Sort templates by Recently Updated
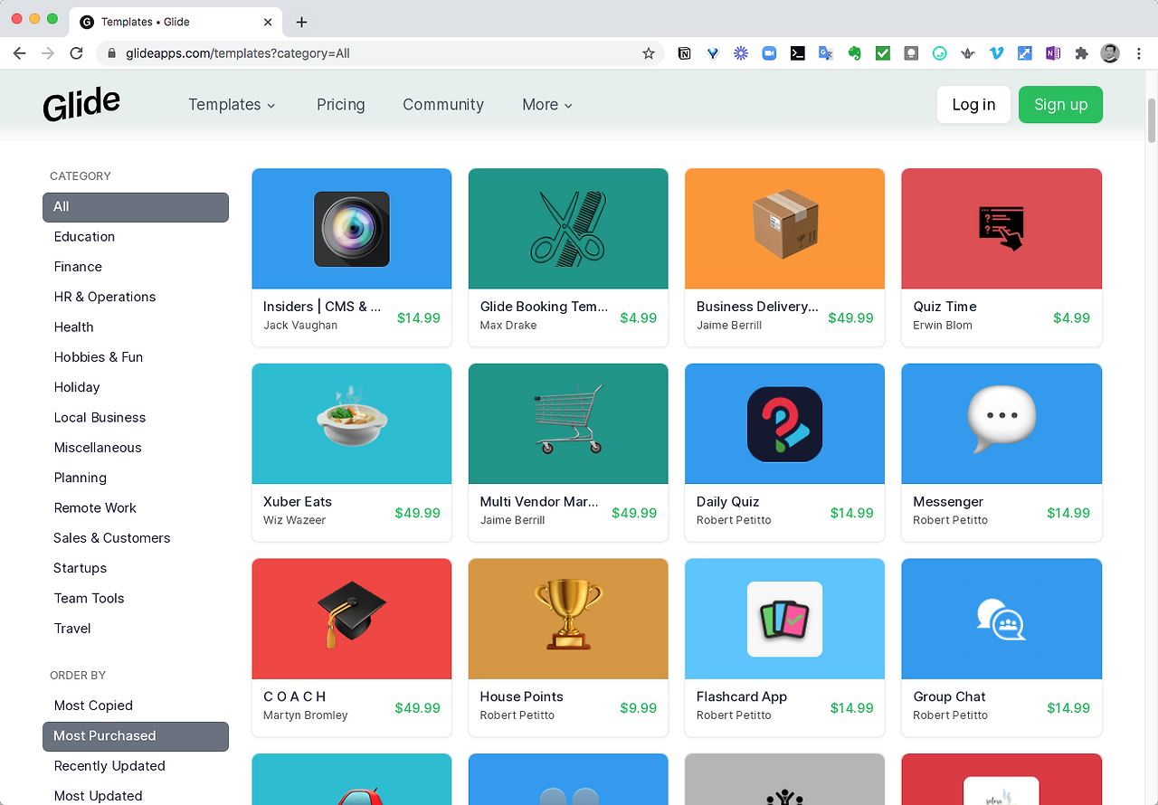 109,766
